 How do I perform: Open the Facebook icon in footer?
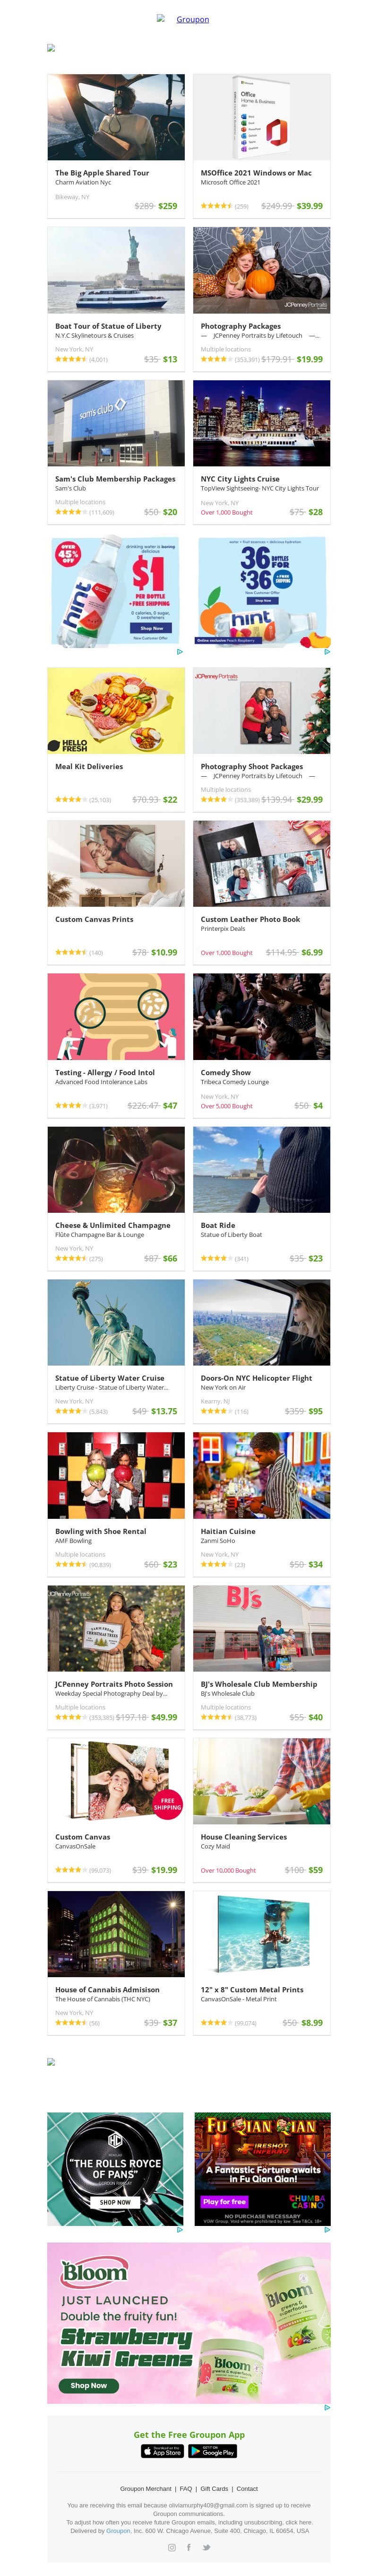pos(189,2547)
